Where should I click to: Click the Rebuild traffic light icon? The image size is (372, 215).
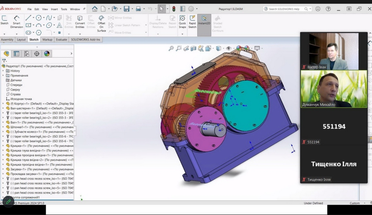[174, 9]
